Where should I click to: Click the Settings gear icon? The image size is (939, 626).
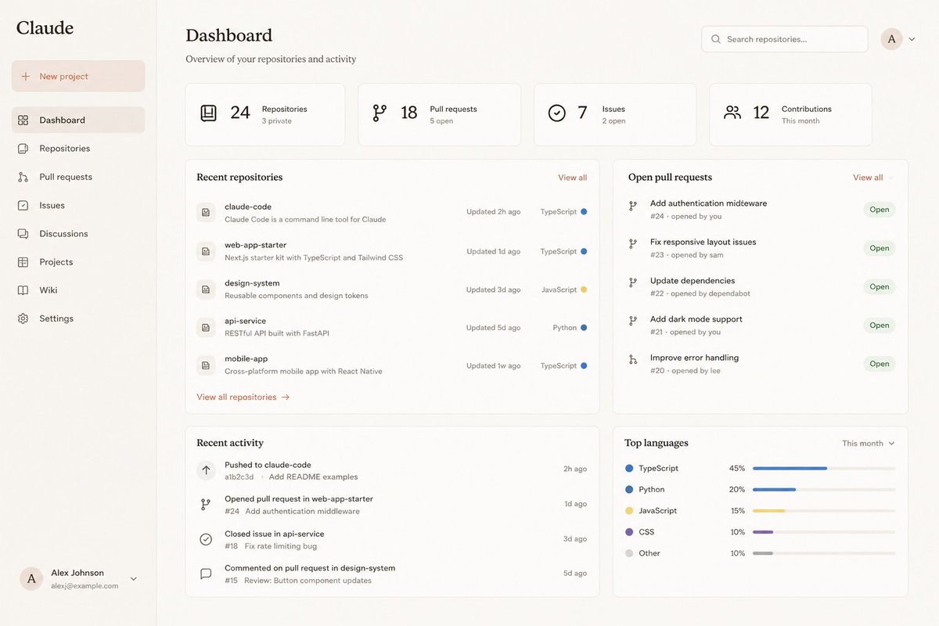pos(23,318)
